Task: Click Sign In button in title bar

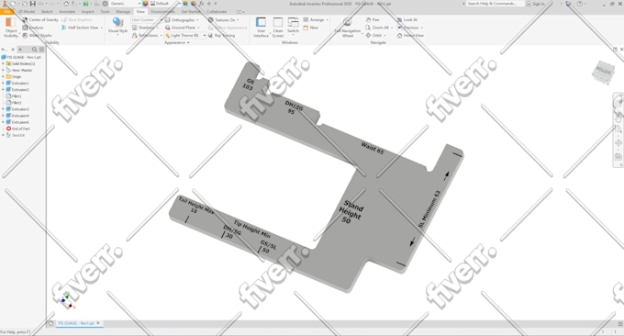Action: point(535,4)
